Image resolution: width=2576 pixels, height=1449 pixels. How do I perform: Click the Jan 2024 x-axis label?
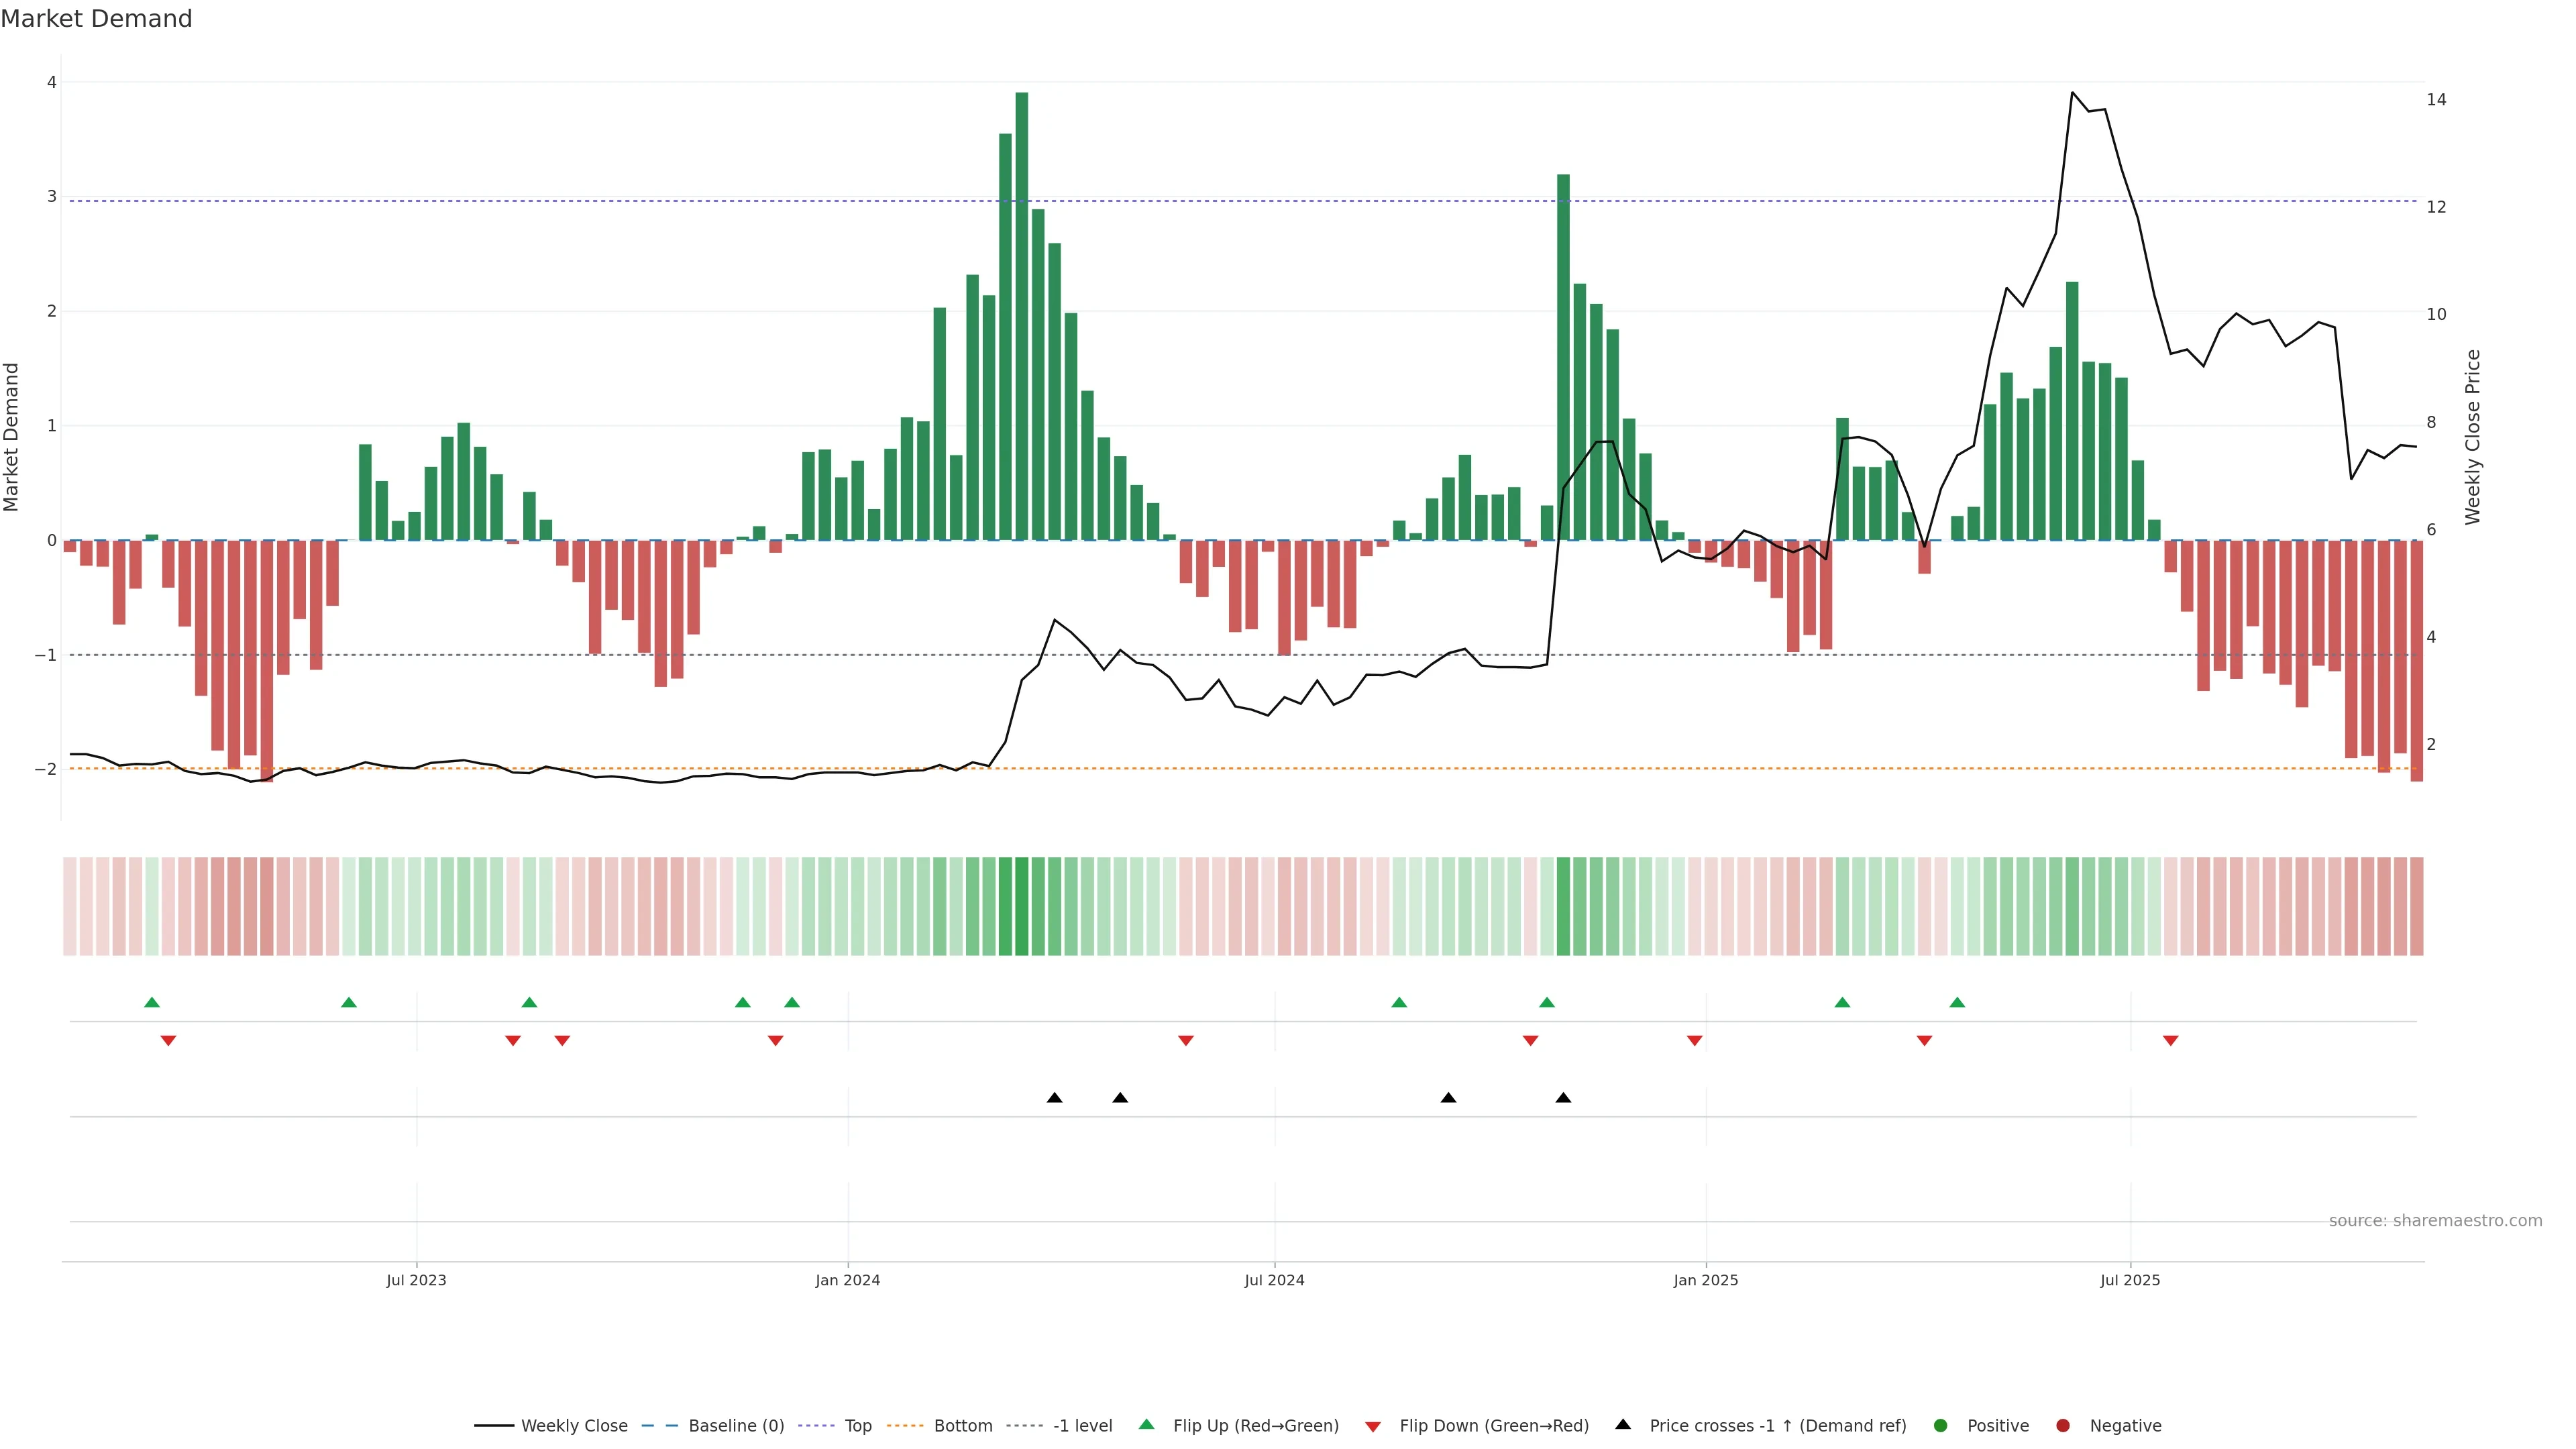(847, 1280)
